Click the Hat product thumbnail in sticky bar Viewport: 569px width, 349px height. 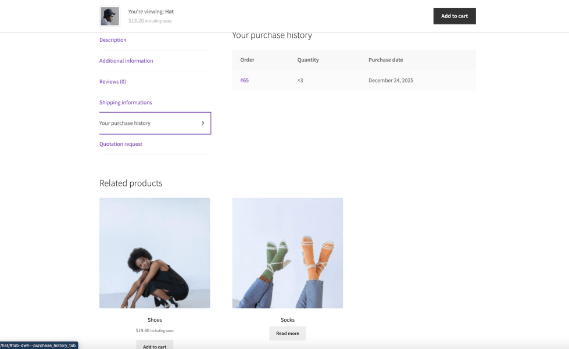click(x=109, y=16)
